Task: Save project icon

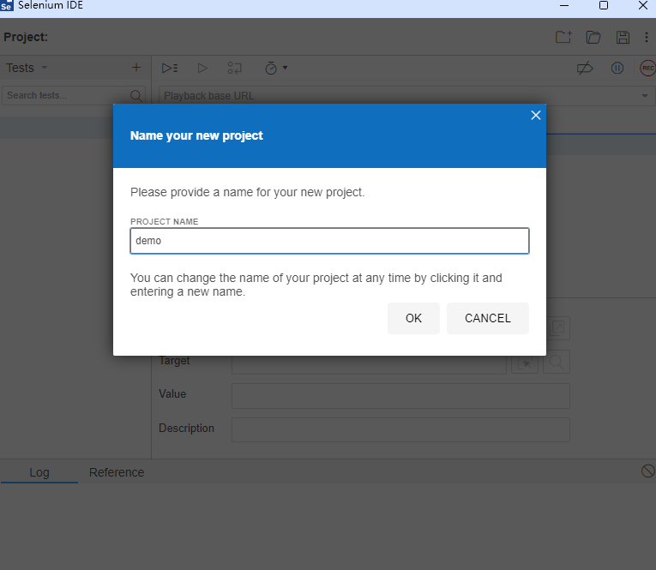Action: pyautogui.click(x=623, y=37)
